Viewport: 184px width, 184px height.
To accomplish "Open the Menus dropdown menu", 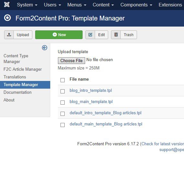I will [x=77, y=5].
